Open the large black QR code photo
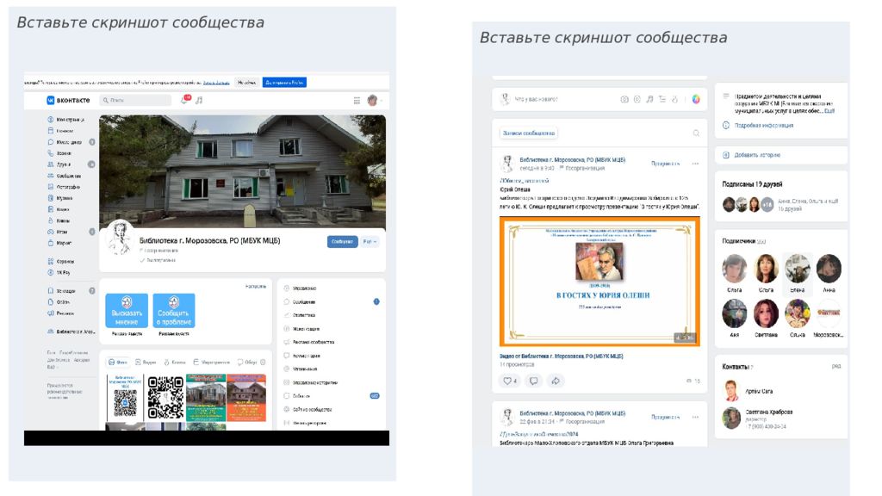 pos(165,398)
